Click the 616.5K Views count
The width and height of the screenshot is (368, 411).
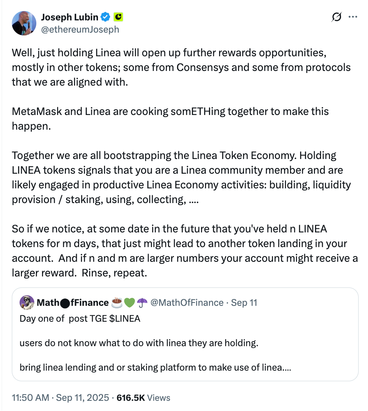pyautogui.click(x=144, y=398)
